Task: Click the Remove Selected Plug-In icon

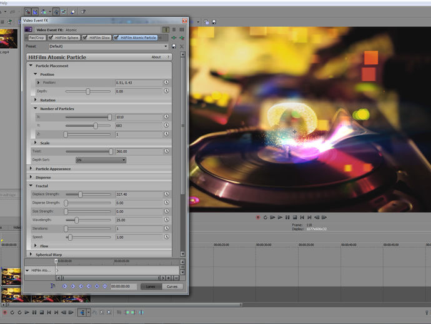Action: click(182, 38)
